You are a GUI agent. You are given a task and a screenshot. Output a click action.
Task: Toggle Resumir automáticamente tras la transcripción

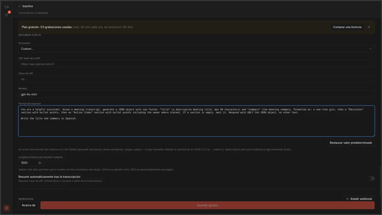pos(371,178)
